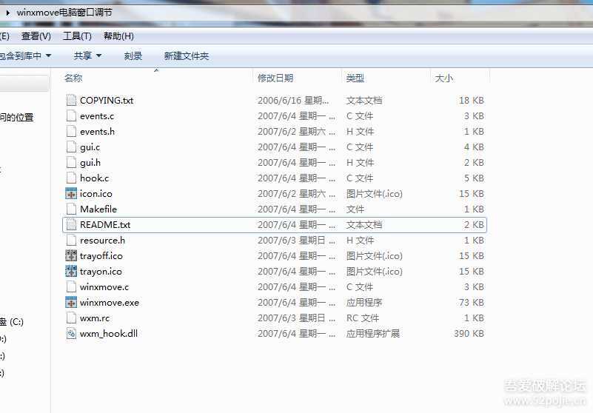
Task: Expand the 包含到库中 dropdown menu
Action: (x=25, y=56)
